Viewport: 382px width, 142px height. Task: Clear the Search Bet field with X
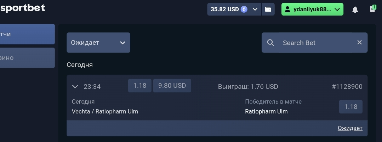click(359, 43)
